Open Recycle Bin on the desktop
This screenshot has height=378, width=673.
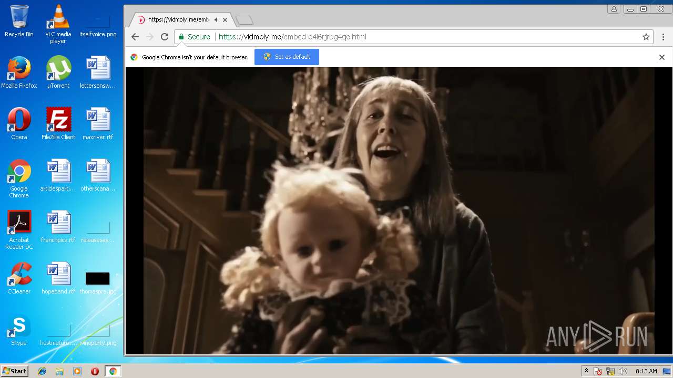19,21
